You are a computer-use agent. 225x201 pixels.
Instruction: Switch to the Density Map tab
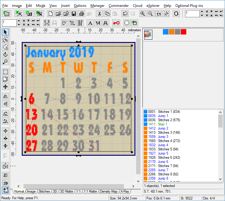108,191
